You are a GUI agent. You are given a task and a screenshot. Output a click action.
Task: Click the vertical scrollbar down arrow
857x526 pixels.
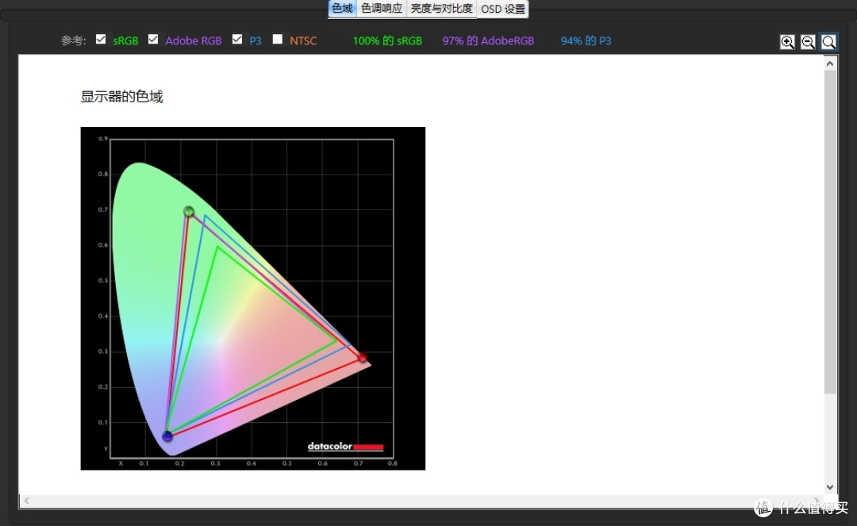point(830,487)
